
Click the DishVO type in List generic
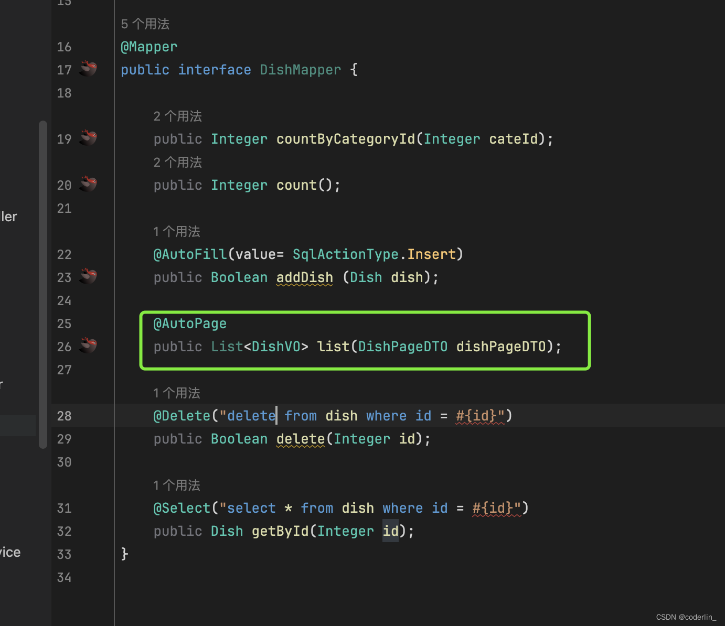(276, 347)
